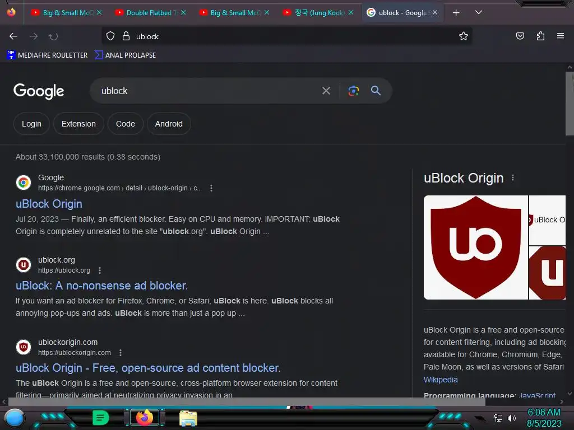Open more options for chrome.google.com result

211,188
